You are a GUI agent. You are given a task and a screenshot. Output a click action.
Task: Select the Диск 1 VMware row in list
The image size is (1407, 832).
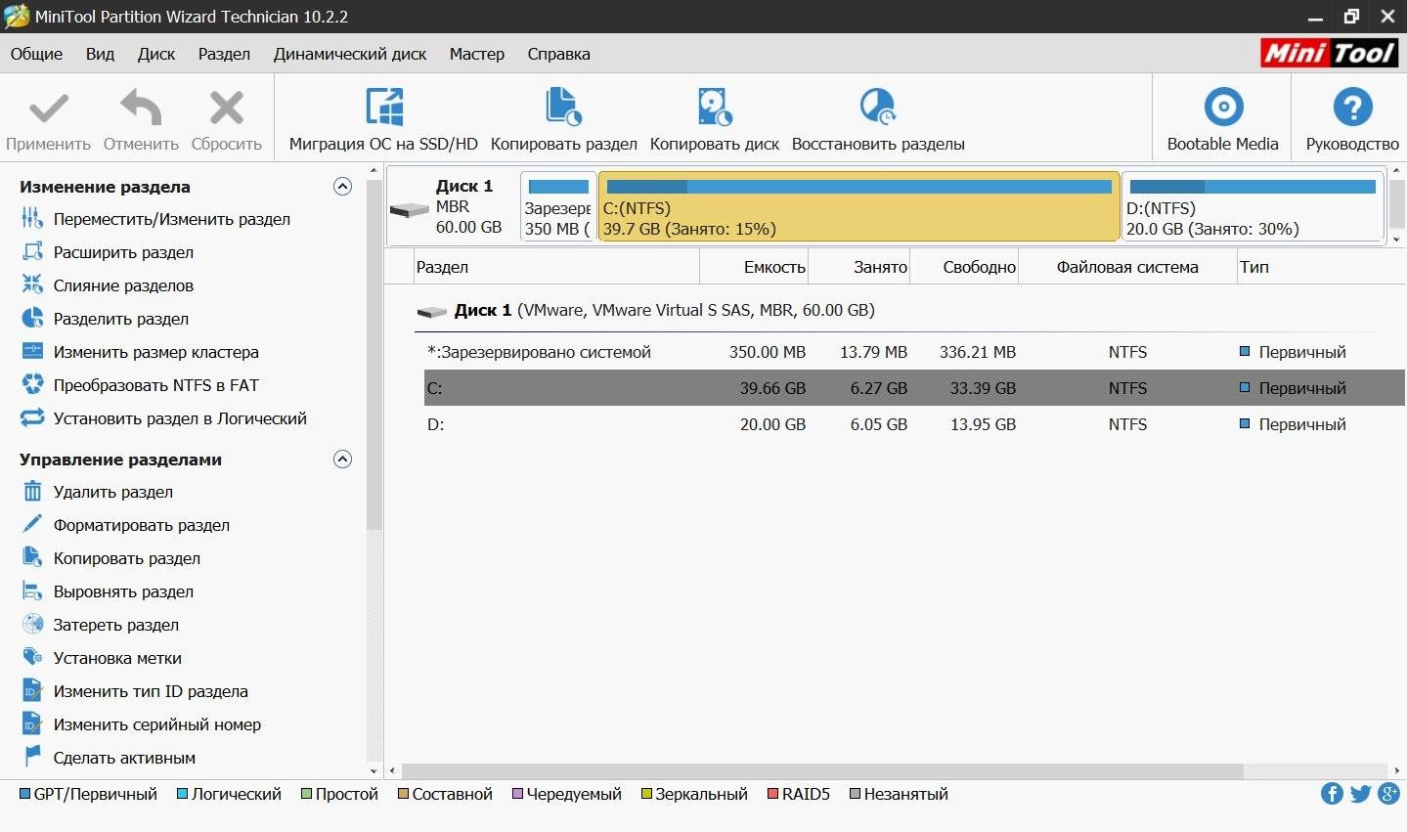[x=645, y=310]
